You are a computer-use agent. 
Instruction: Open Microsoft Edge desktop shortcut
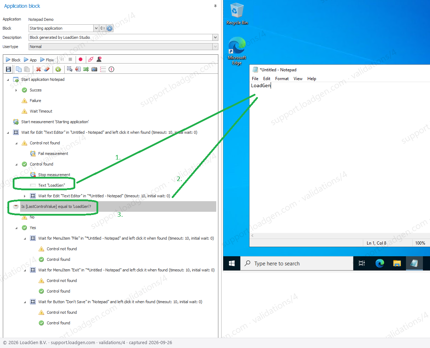[x=237, y=51]
